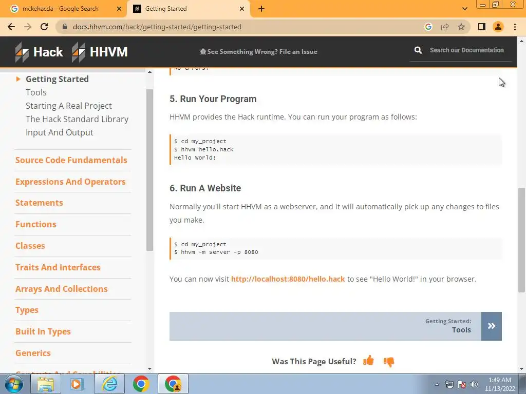Viewport: 526px width, 394px height.
Task: Open Windows Media Player taskbar icon
Action: [77, 384]
